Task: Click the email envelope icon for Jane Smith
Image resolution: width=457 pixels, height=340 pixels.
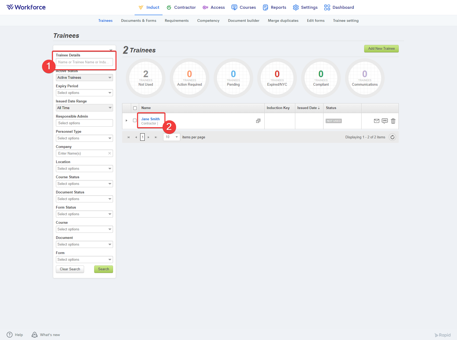Action: [x=376, y=121]
